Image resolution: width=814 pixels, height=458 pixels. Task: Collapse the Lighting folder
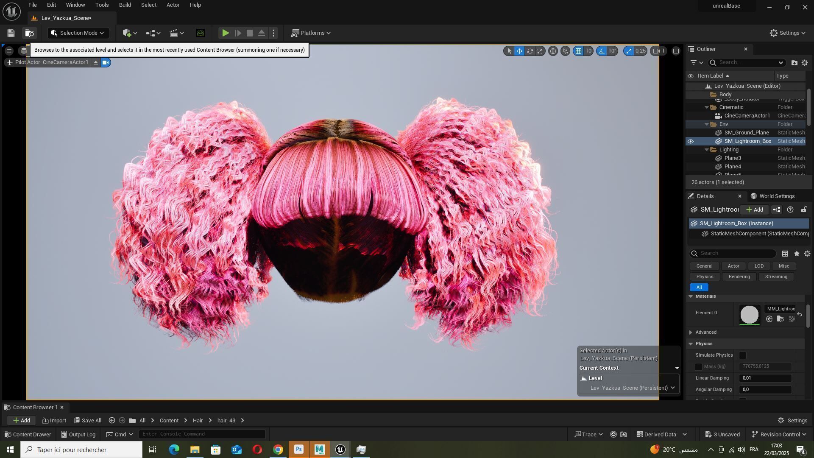coord(707,150)
